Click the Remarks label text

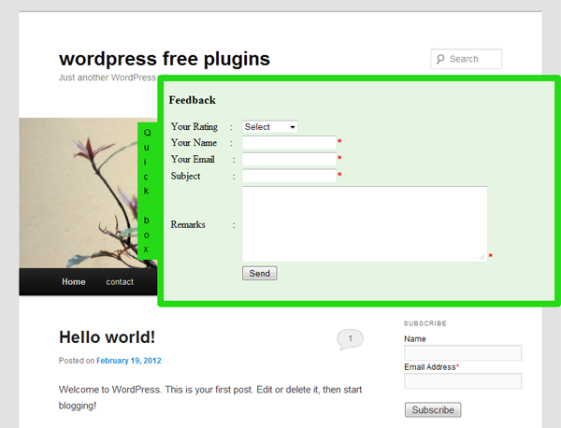(x=188, y=224)
